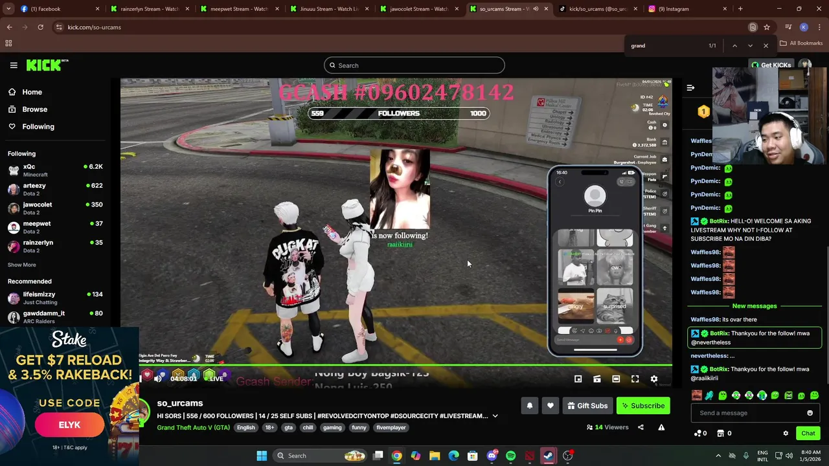Expand Show More followed channels

[21, 265]
